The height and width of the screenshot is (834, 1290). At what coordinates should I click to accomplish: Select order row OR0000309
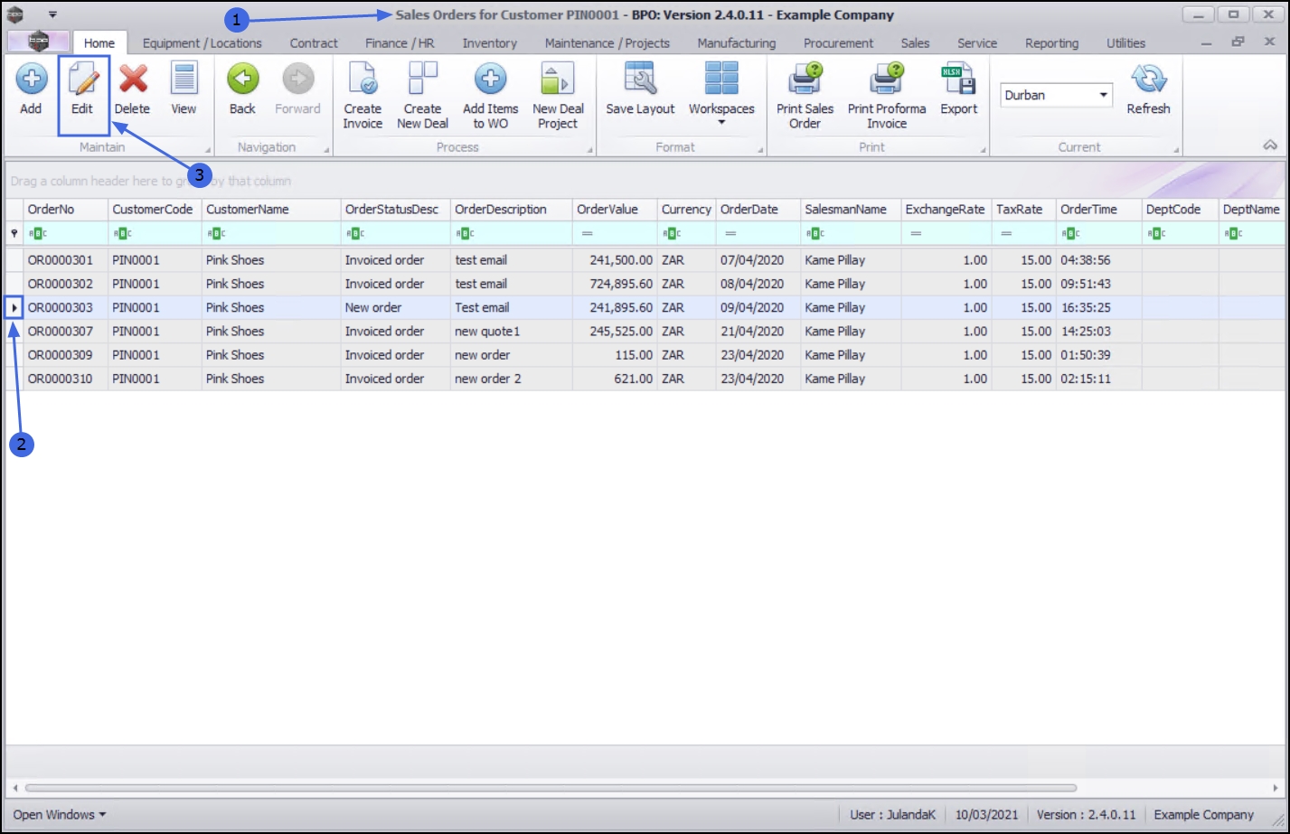645,355
